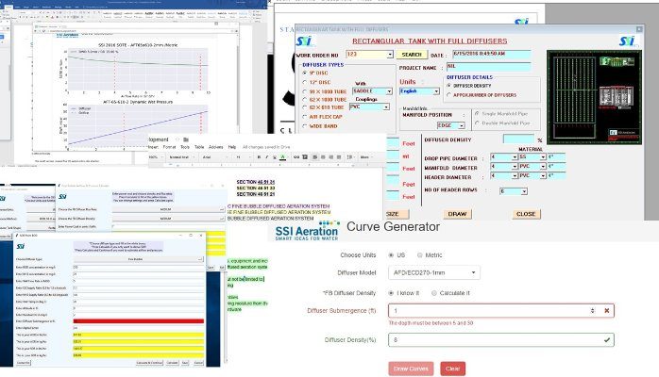Screen dimensions: 659x377
Task: Click the Diffuser Density(%) input field
Action: [501, 340]
